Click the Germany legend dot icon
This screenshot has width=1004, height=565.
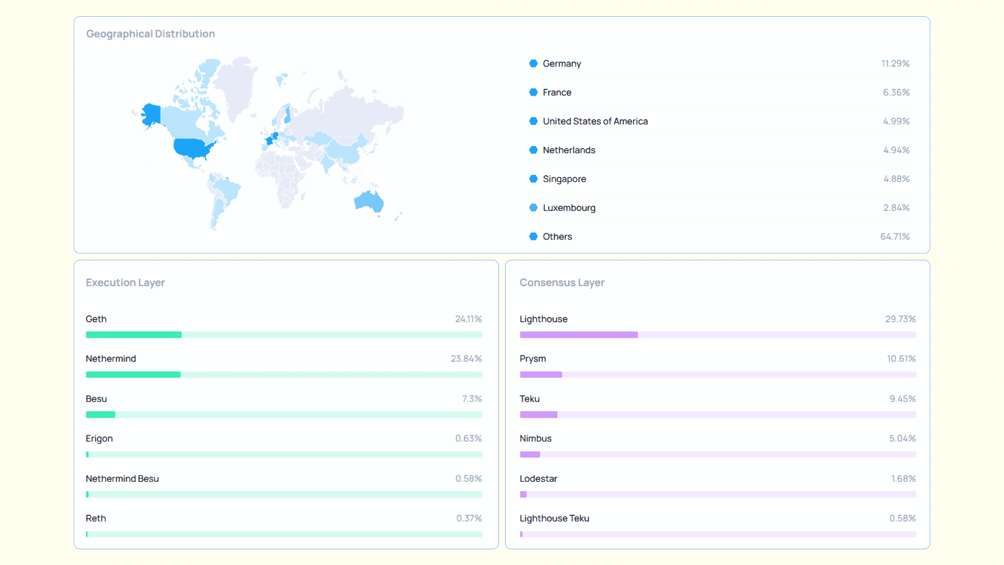tap(533, 63)
